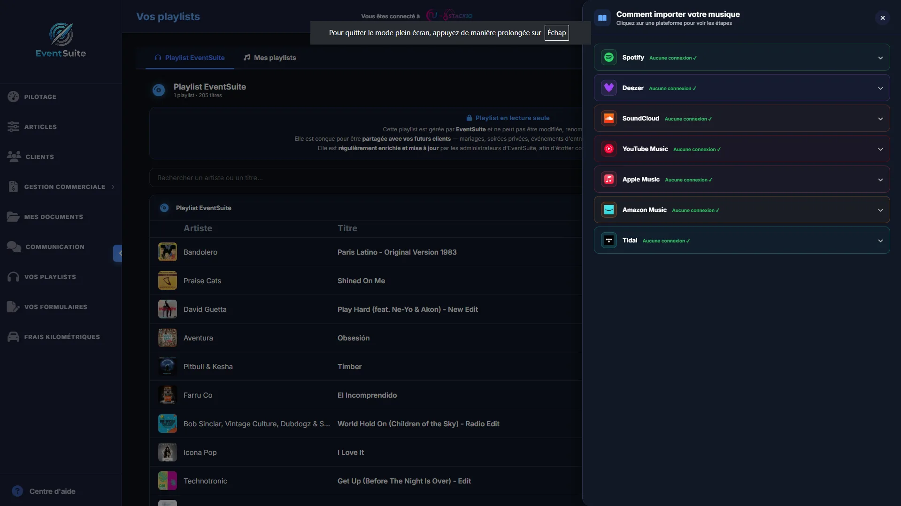Expand the YouTube Music chevron
The image size is (901, 506).
pyautogui.click(x=880, y=149)
